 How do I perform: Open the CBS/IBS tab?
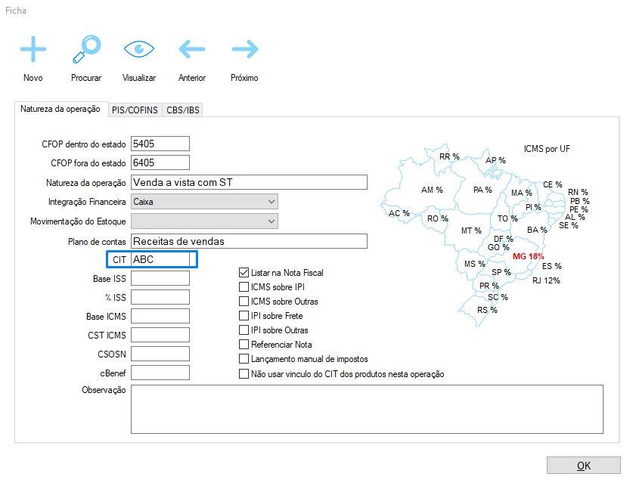[184, 110]
